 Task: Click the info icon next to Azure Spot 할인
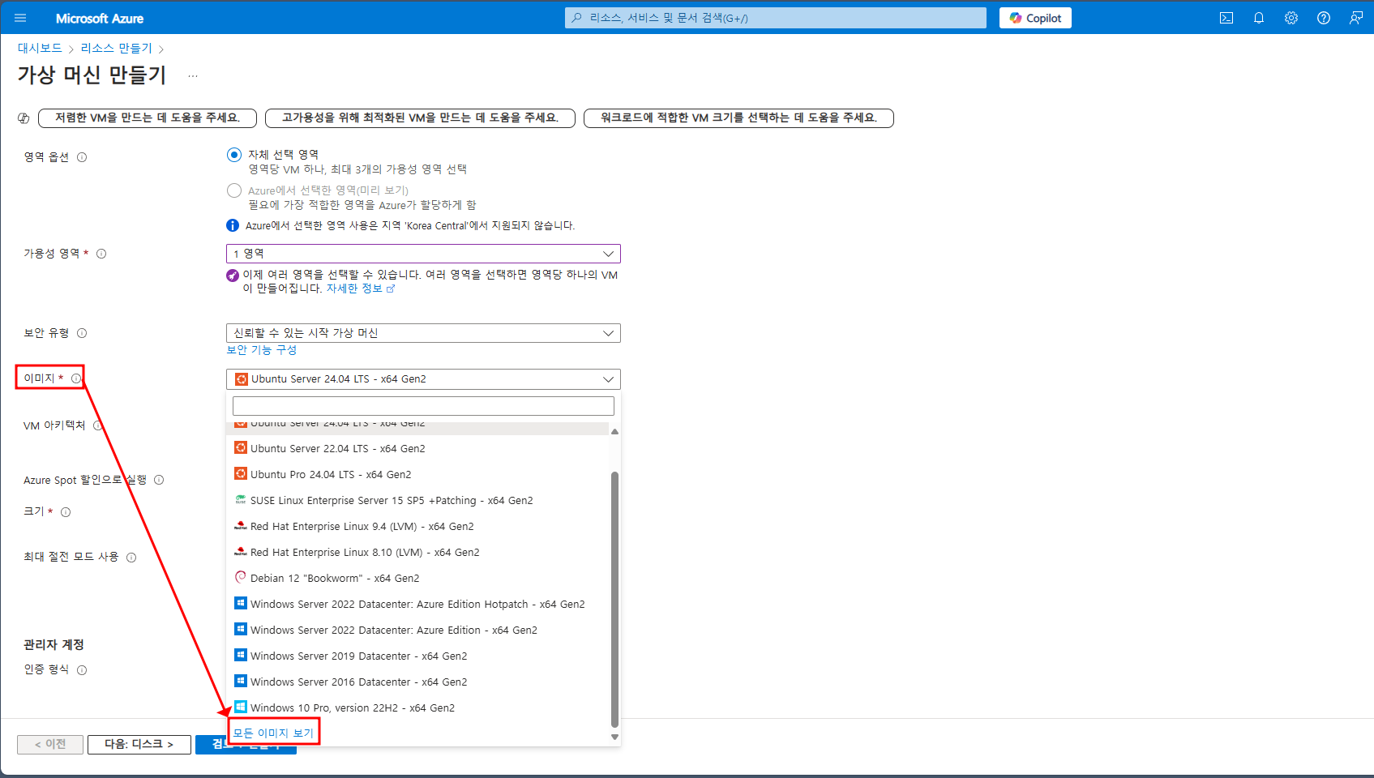click(x=159, y=480)
